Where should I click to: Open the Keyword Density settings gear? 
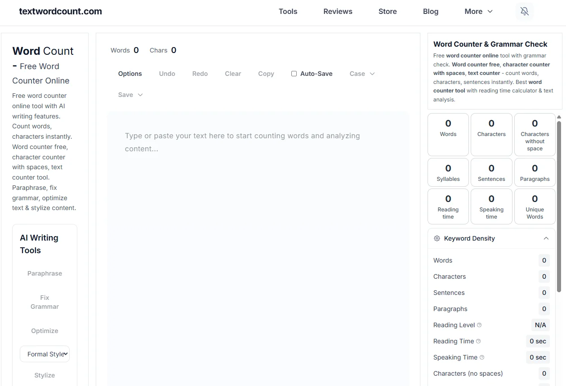click(x=437, y=238)
